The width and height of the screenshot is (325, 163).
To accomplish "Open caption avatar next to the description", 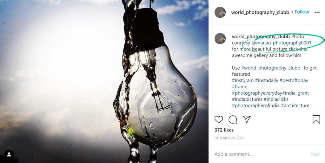I will click(220, 38).
